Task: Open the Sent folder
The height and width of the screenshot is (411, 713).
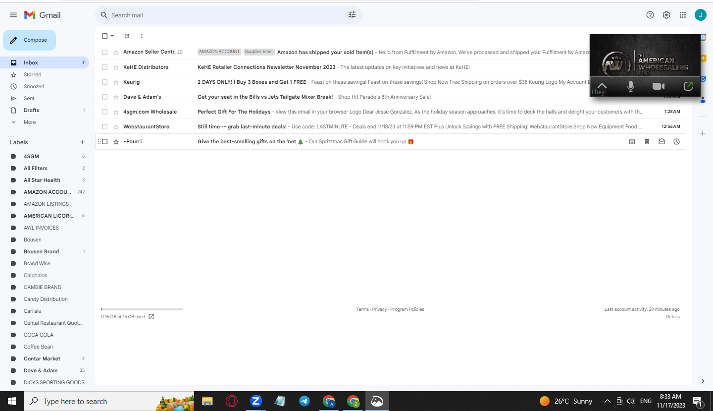Action: coord(45,98)
